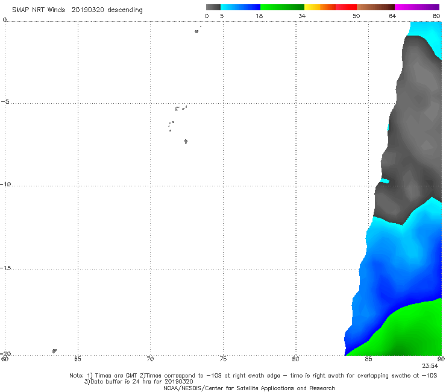This screenshot has height=392, width=446.
Task: Click the small cyan patch inside the gray area
Action: coord(385,181)
